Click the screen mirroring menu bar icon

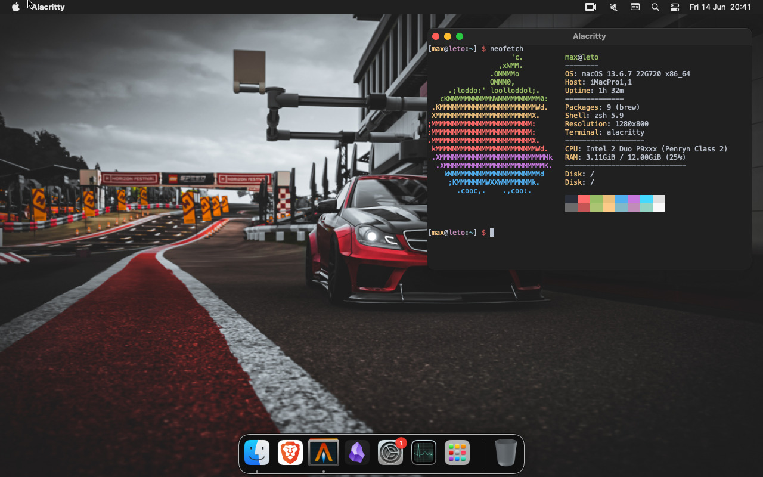pyautogui.click(x=590, y=7)
